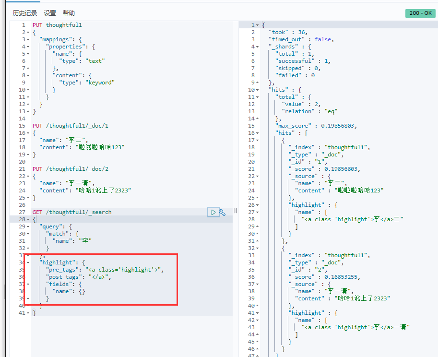This screenshot has width=438, height=357.
Task: Click the "post_tags" line in request
Action: [x=79, y=277]
